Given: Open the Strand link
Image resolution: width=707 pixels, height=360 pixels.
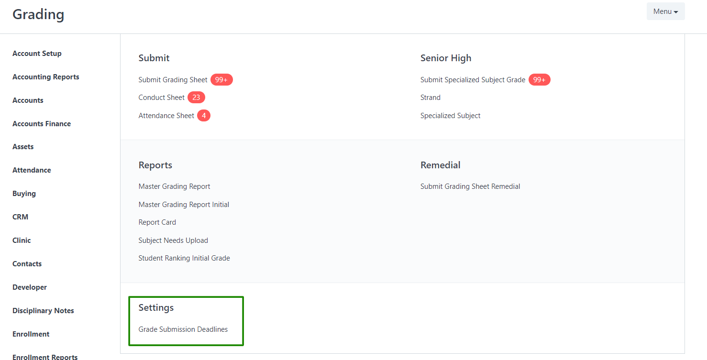Looking at the screenshot, I should [431, 98].
